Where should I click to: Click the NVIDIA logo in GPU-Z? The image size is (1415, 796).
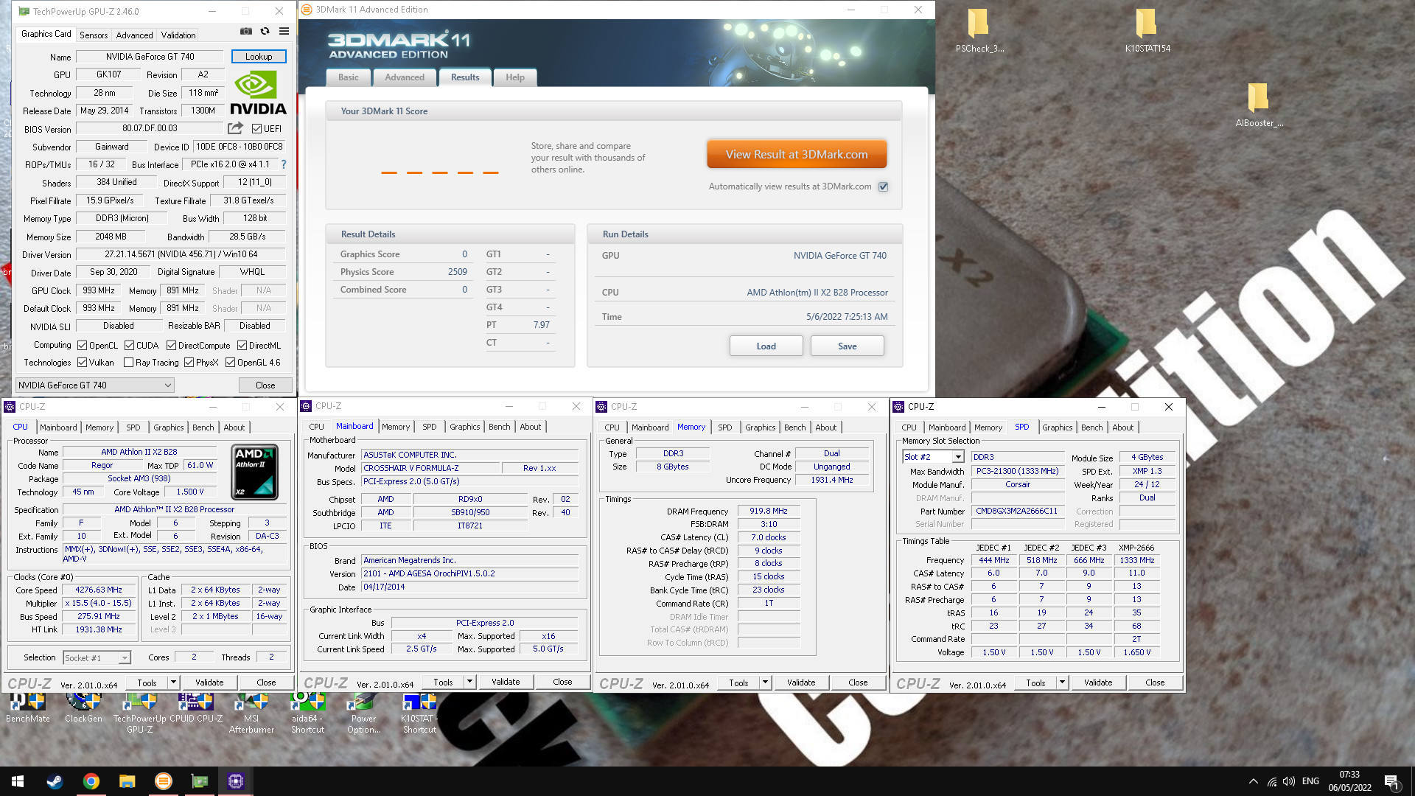(258, 93)
